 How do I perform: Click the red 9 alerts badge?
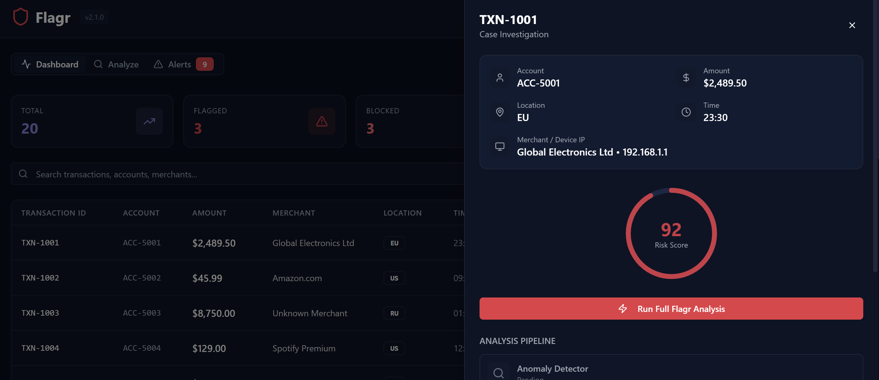click(205, 64)
